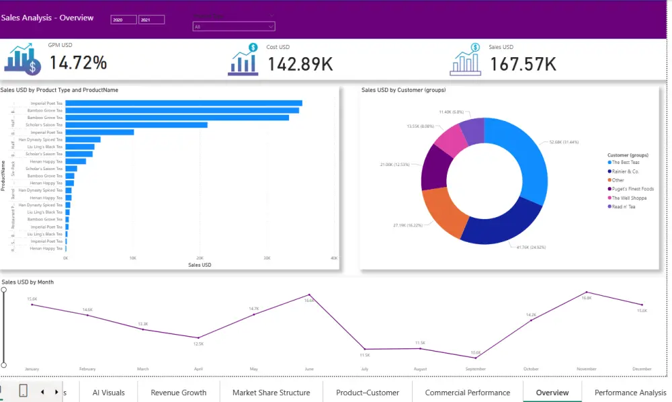Click the 14.6K February data label
672x402 pixels.
tap(87, 310)
